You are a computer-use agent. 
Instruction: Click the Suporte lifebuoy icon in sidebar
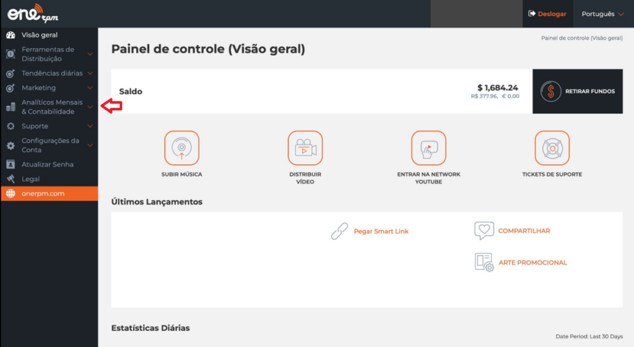point(11,126)
